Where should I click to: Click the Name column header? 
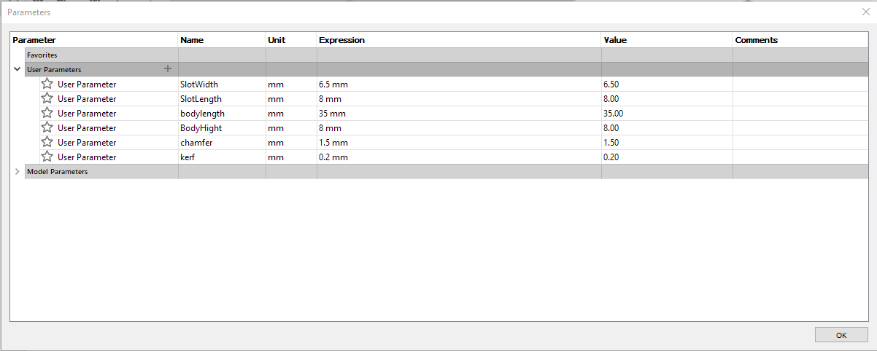click(x=222, y=40)
